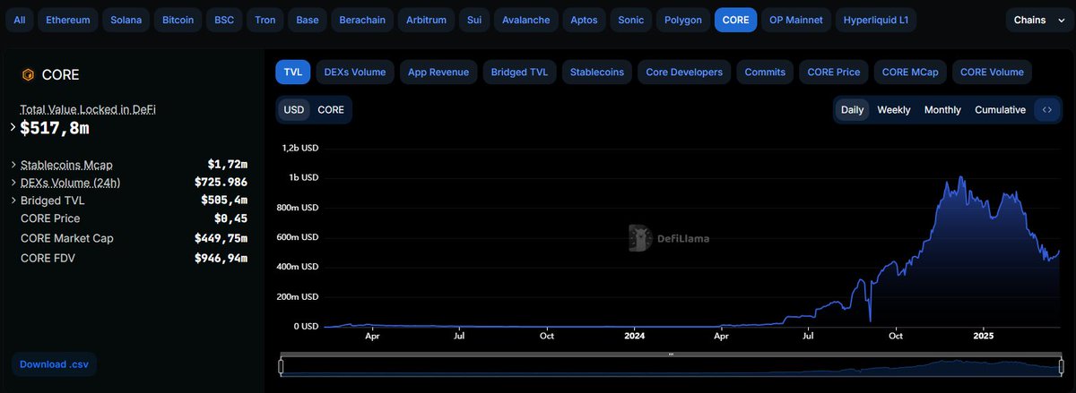1076x393 pixels.
Task: Click the Bridged TVL value $505,4m
Action: click(224, 201)
